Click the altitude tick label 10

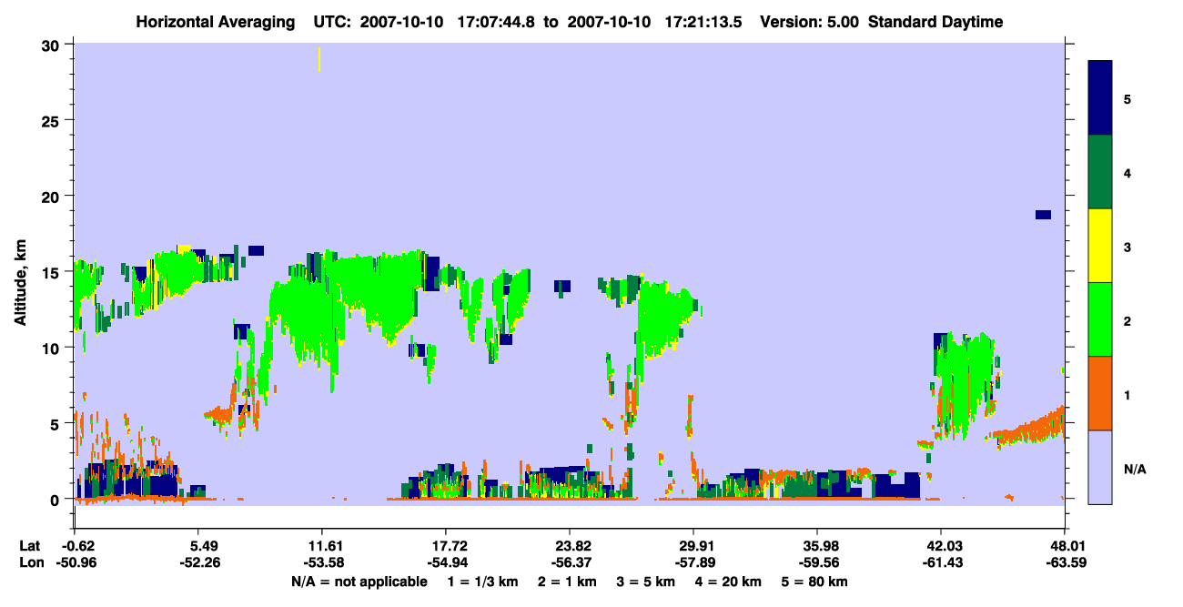[x=53, y=348]
